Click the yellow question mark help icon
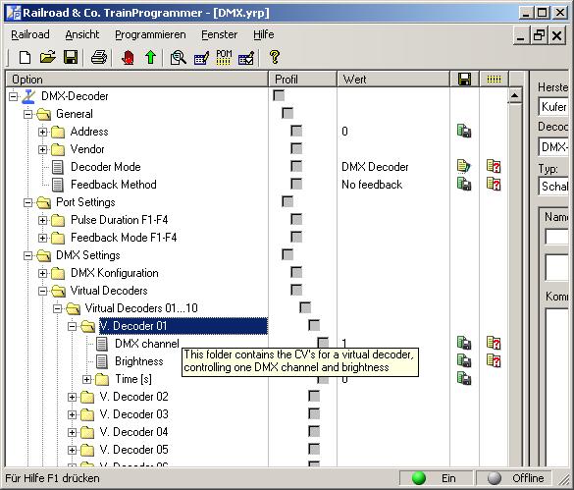 [274, 58]
